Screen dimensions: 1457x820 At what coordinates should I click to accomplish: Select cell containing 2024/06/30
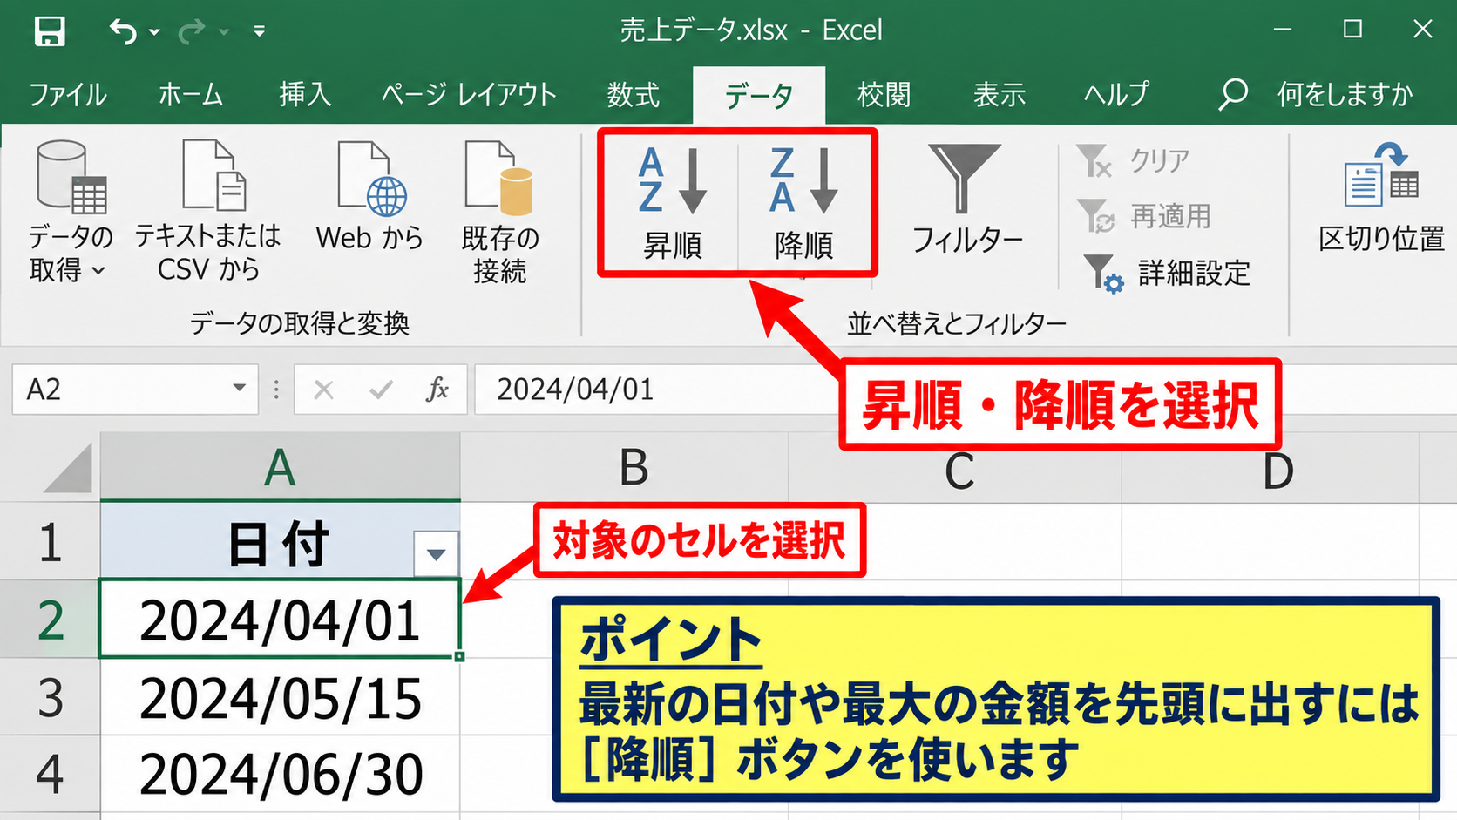(x=280, y=775)
